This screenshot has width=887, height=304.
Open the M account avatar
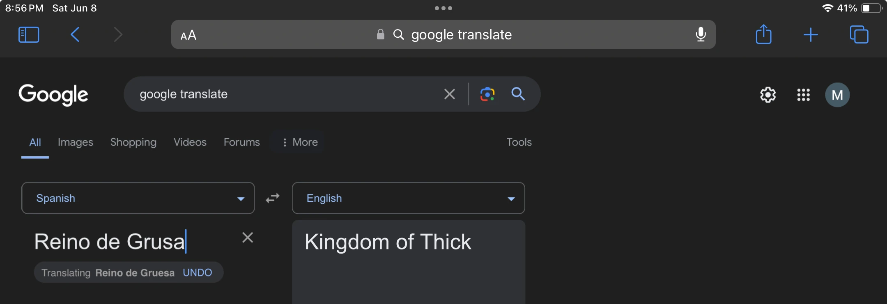click(x=837, y=95)
